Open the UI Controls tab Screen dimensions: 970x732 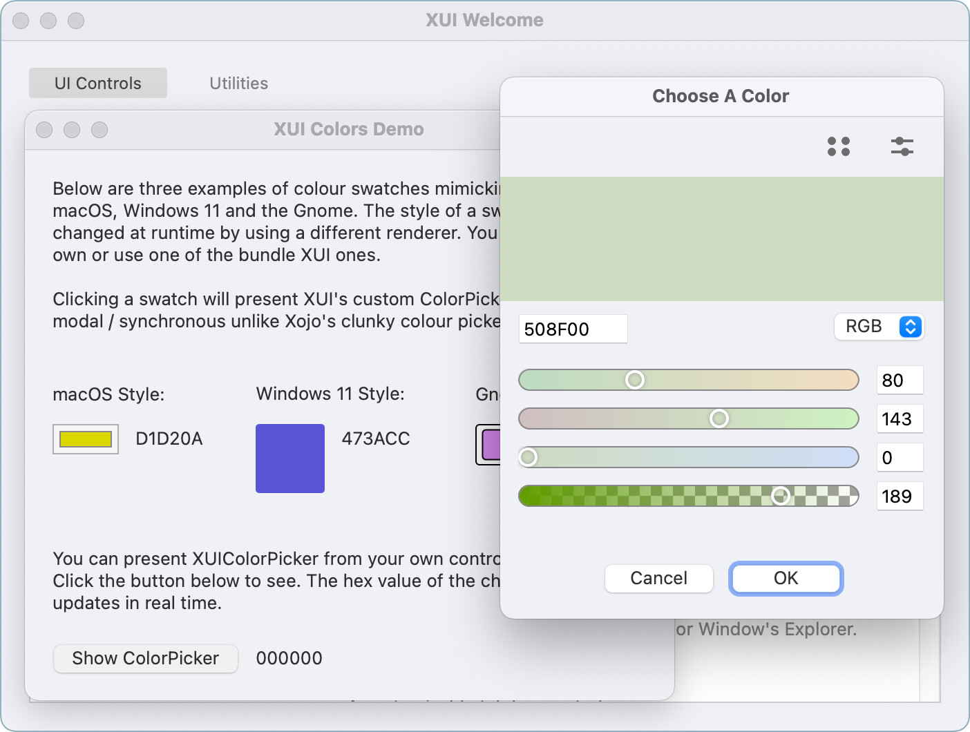pyautogui.click(x=98, y=83)
